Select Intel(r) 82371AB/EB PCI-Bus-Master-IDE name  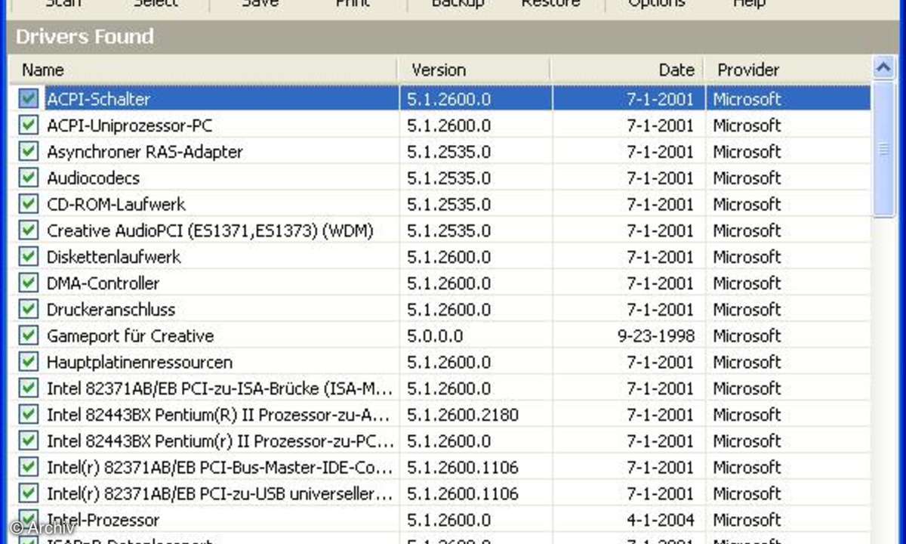220,468
